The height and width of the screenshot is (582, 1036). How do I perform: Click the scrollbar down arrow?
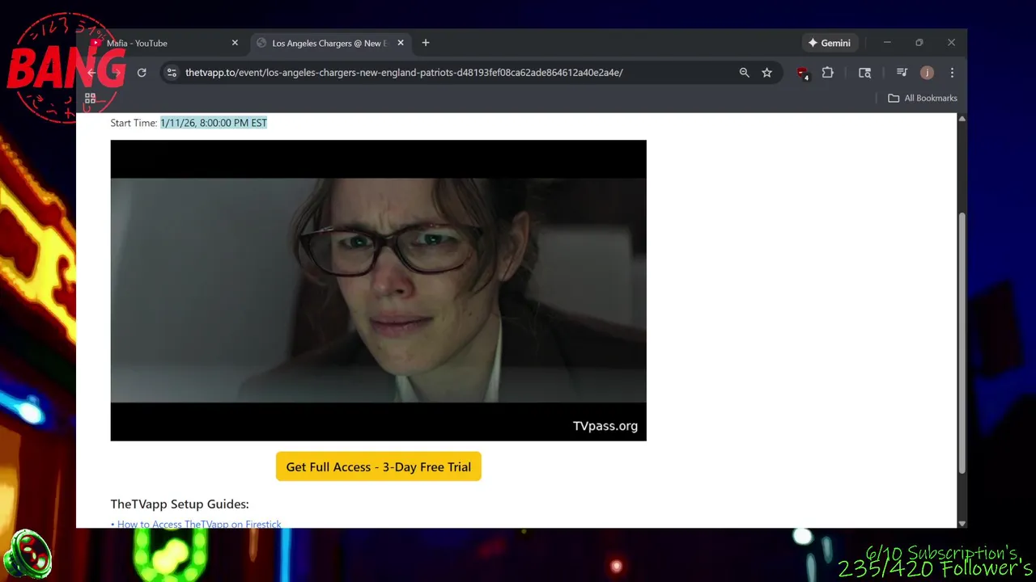(x=962, y=523)
